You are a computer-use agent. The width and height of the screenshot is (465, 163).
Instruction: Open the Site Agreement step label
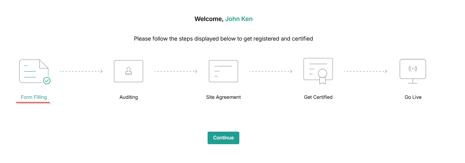click(223, 97)
